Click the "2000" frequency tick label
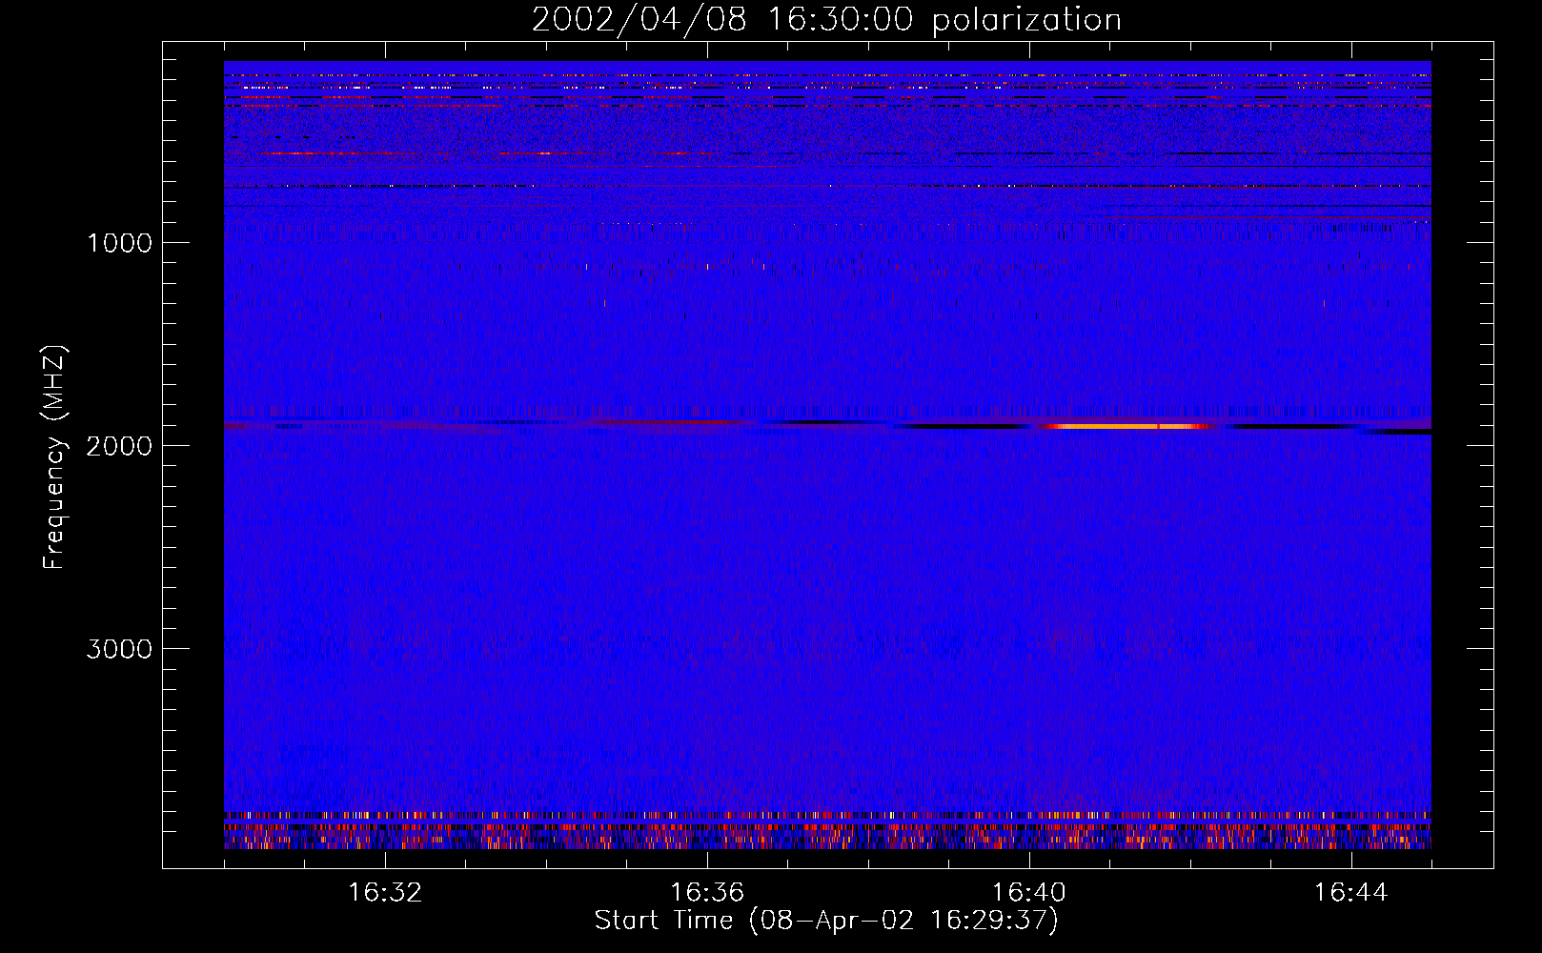Image resolution: width=1542 pixels, height=953 pixels. pos(119,446)
